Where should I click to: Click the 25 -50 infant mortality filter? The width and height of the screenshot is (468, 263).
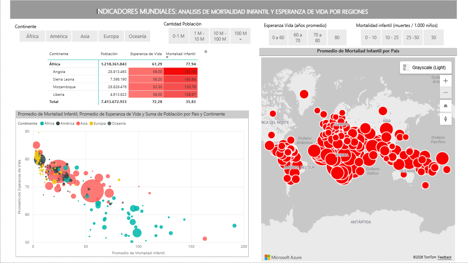pyautogui.click(x=412, y=38)
